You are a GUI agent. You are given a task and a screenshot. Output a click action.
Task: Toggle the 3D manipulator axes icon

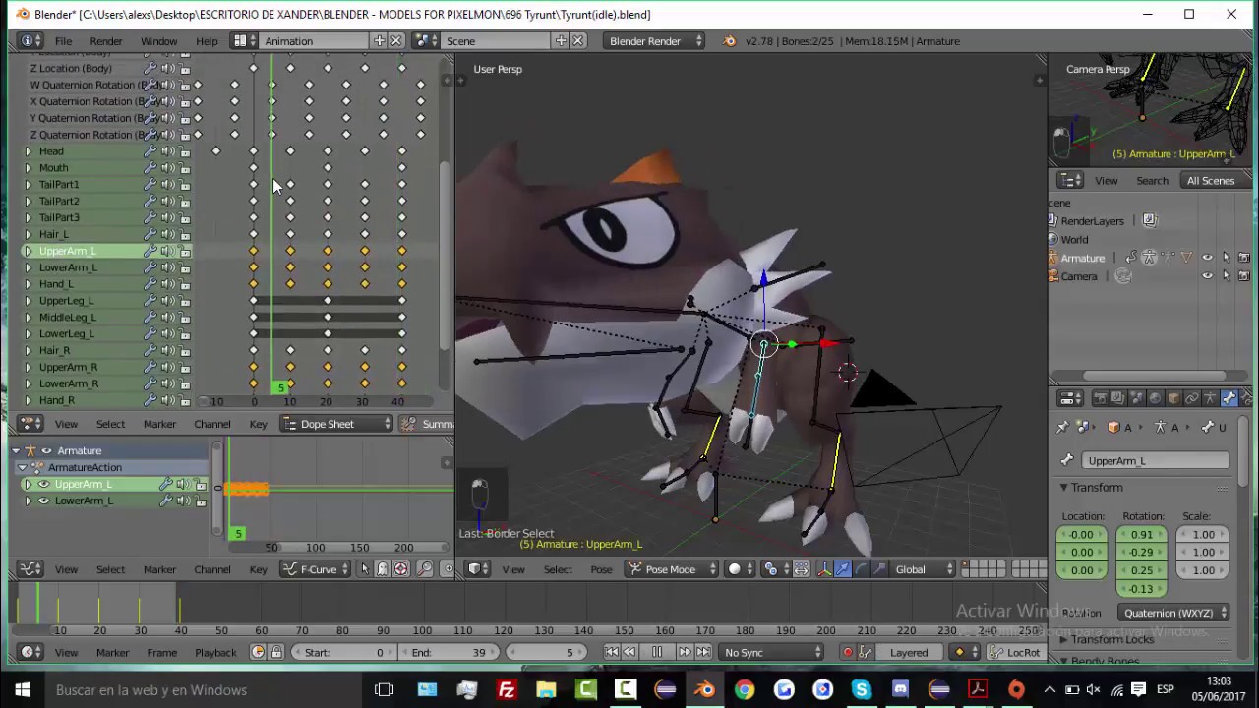coord(824,569)
